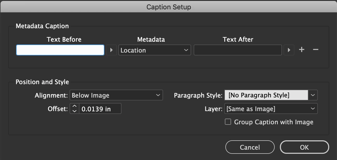Confirm with the OK button

[304, 147]
